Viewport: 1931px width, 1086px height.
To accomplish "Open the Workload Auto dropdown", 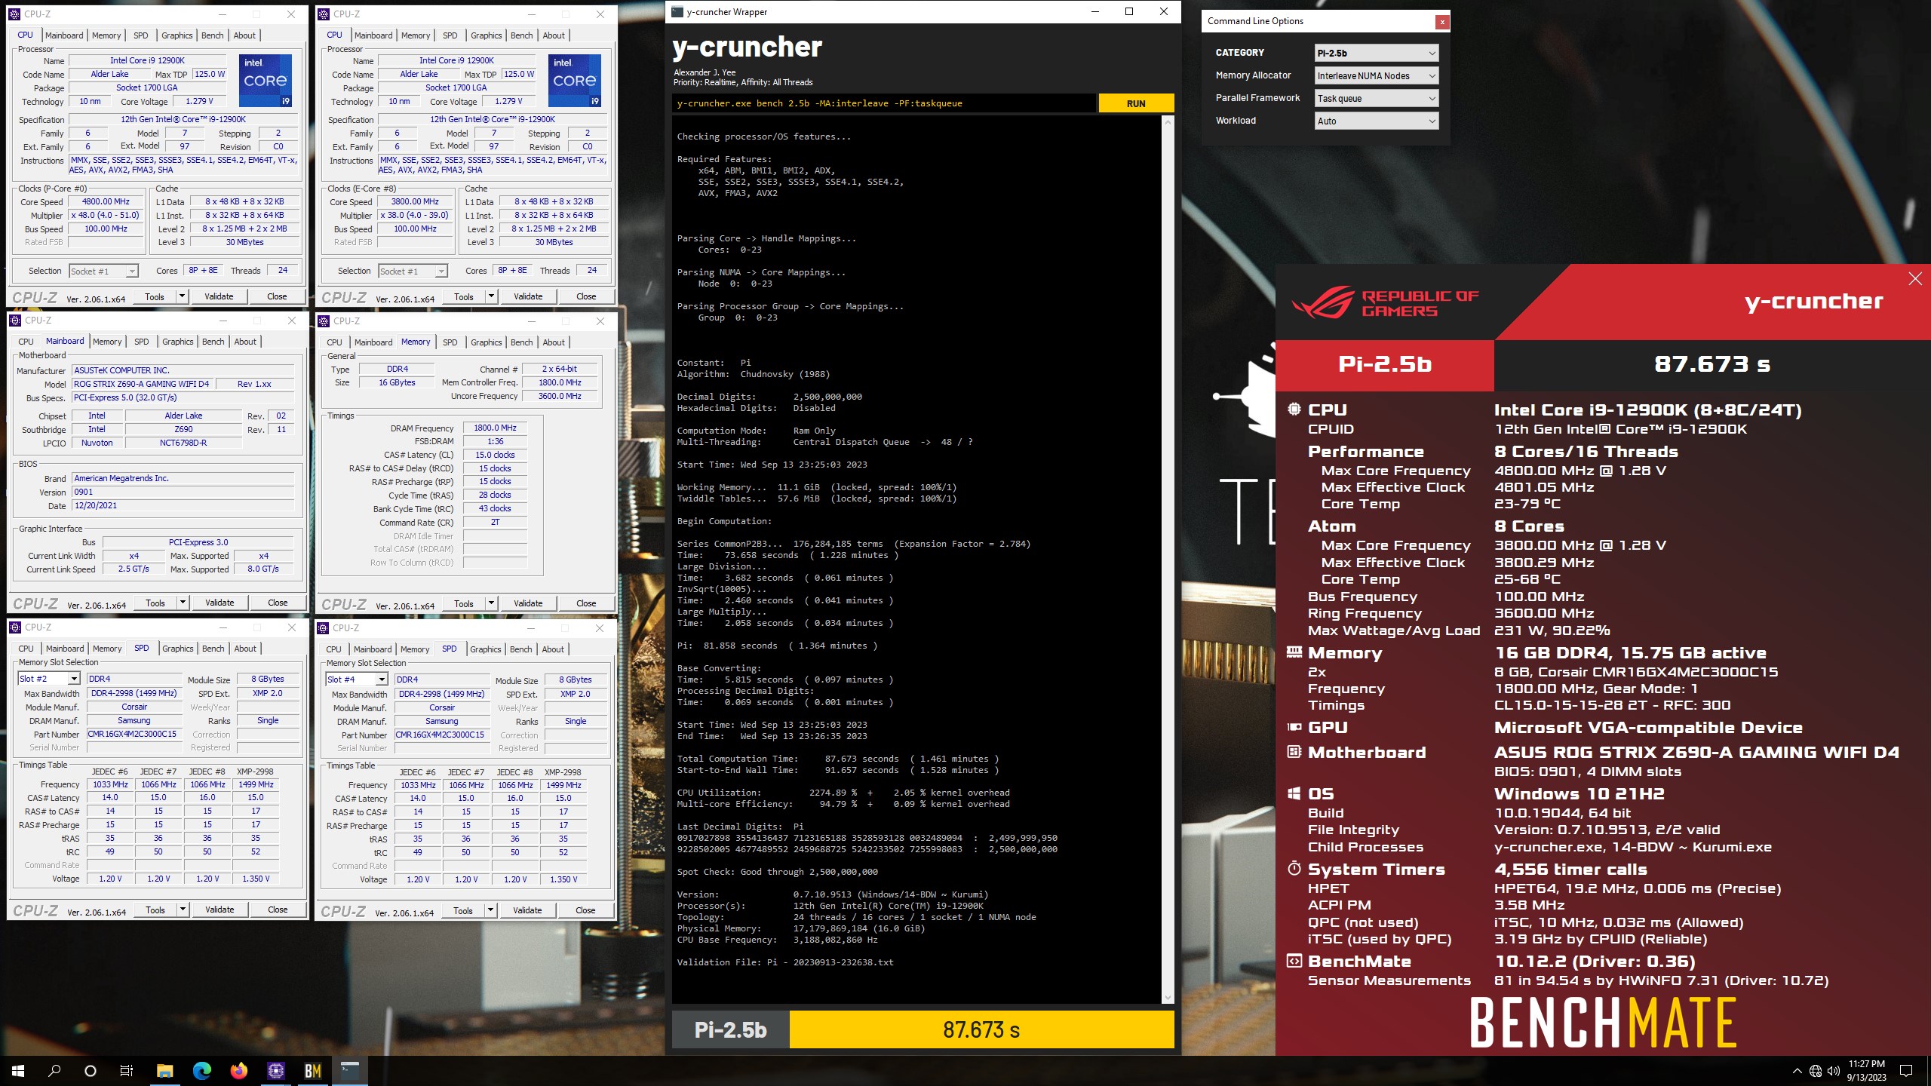I will [1377, 121].
